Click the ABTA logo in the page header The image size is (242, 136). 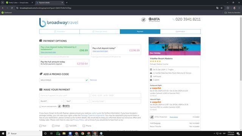pos(154,20)
